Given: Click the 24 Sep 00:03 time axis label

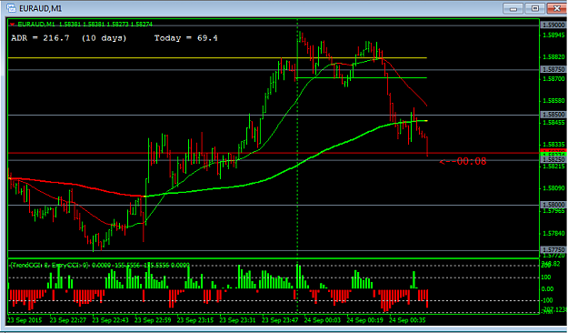Looking at the screenshot, I should click(323, 320).
